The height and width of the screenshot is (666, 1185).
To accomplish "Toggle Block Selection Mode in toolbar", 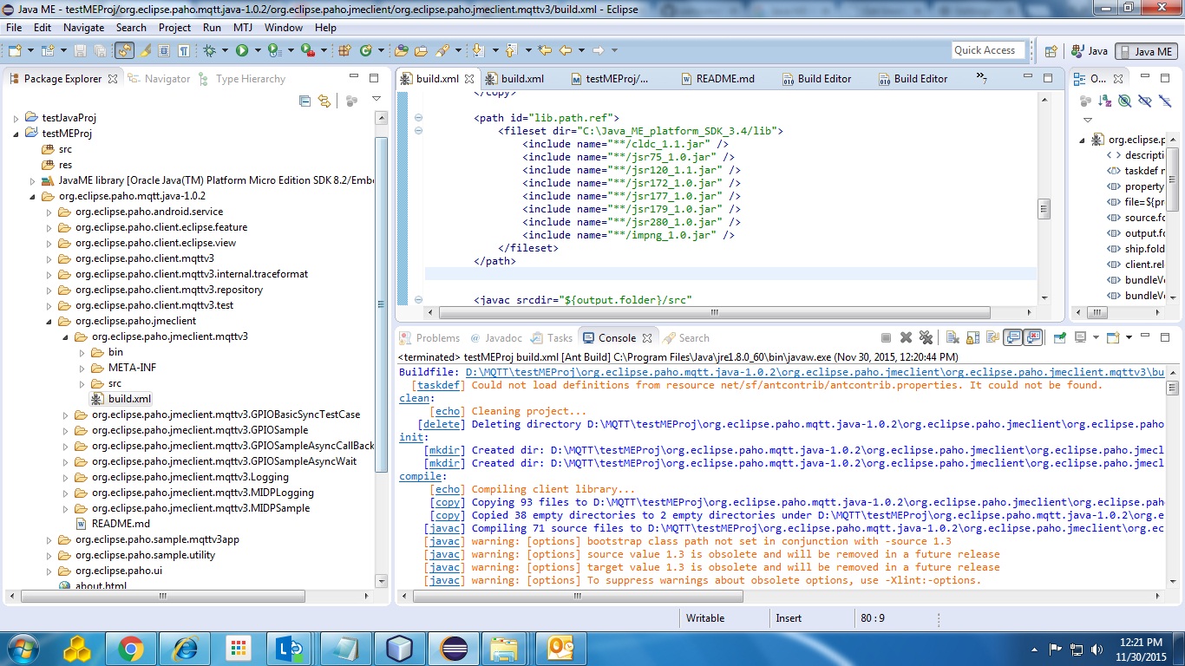I will click(164, 50).
